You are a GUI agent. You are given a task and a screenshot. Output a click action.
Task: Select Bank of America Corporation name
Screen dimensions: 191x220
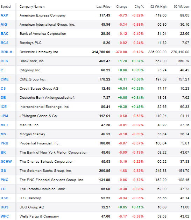click(x=43, y=33)
